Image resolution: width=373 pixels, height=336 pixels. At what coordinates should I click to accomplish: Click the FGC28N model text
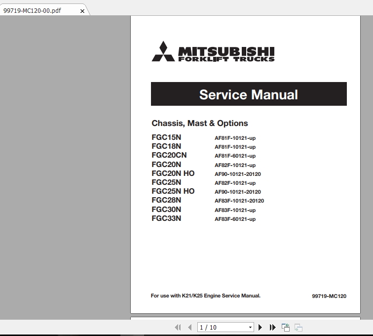[166, 200]
